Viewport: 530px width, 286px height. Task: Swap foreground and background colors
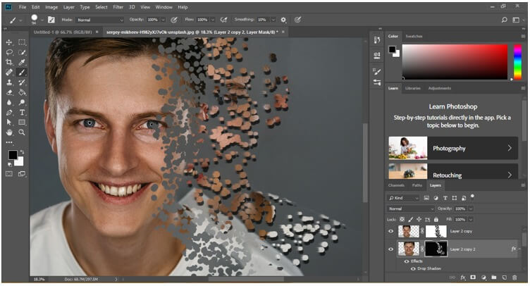pyautogui.click(x=23, y=152)
